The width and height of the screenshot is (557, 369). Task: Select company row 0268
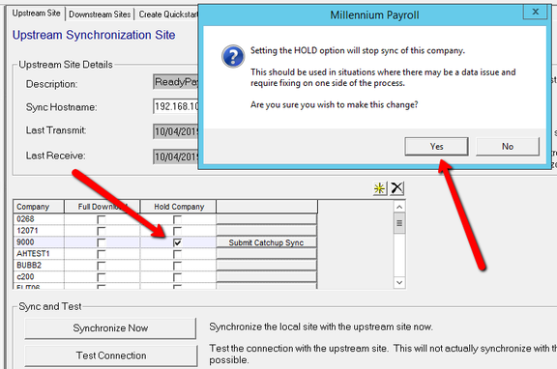coord(39,219)
